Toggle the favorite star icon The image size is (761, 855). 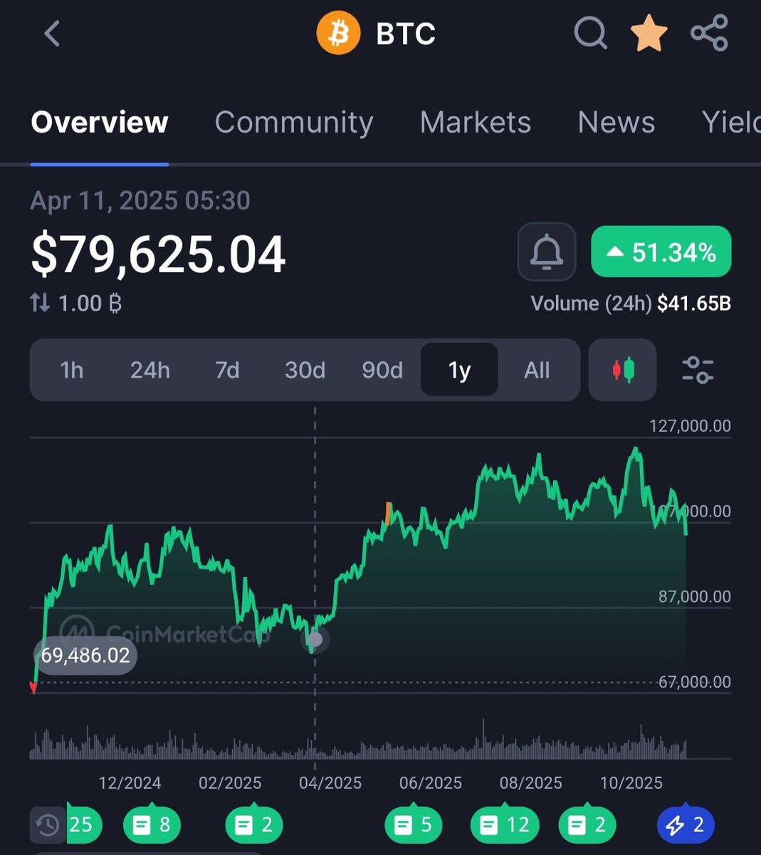tap(649, 33)
